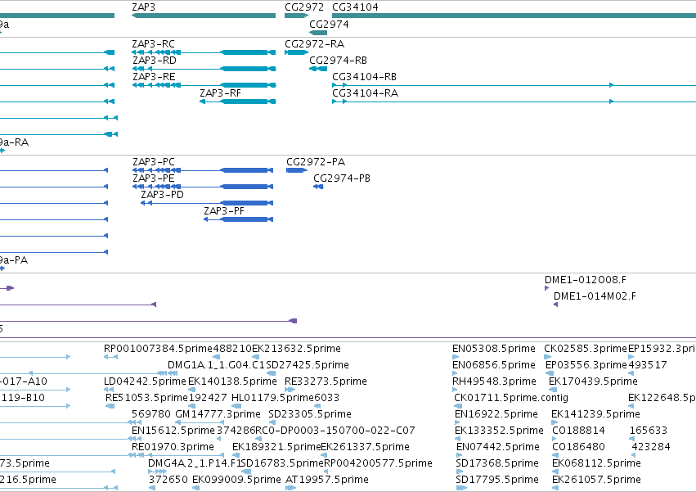
Task: Click EST 372650
Action: point(168,480)
